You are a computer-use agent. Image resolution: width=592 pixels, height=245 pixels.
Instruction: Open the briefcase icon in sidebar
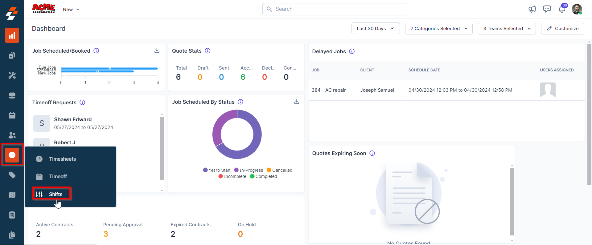[x=12, y=95]
